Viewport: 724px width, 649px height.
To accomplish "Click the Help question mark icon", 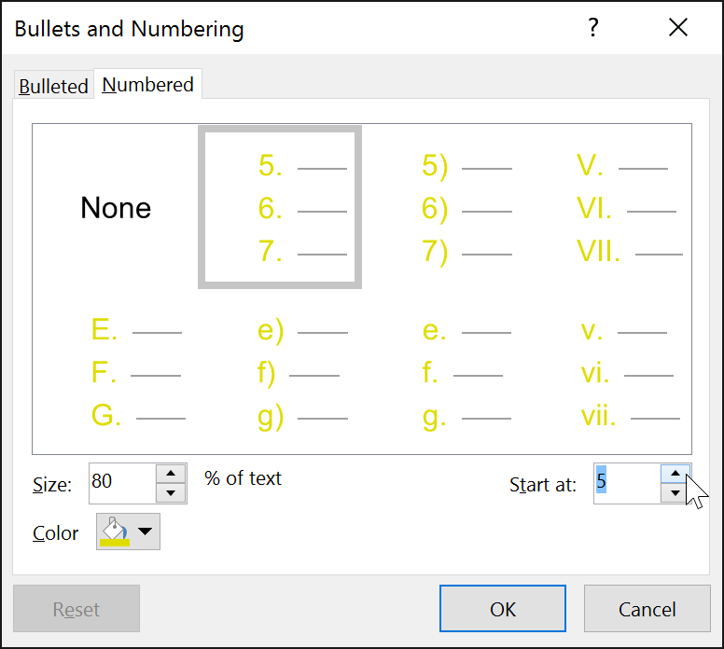I will click(x=592, y=28).
